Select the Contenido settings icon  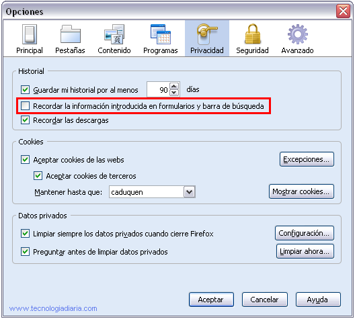(114, 34)
